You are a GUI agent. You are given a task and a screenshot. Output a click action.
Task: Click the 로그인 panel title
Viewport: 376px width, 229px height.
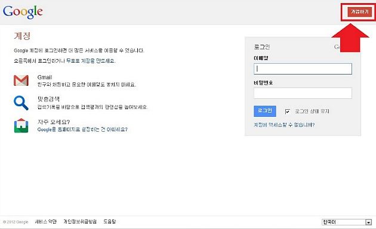pyautogui.click(x=262, y=47)
